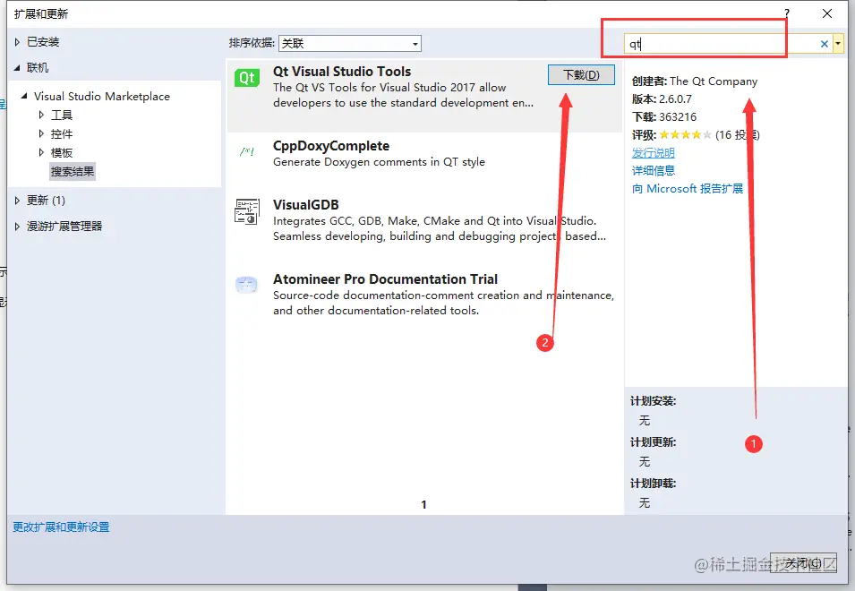Select the 已安装 label

pos(43,42)
